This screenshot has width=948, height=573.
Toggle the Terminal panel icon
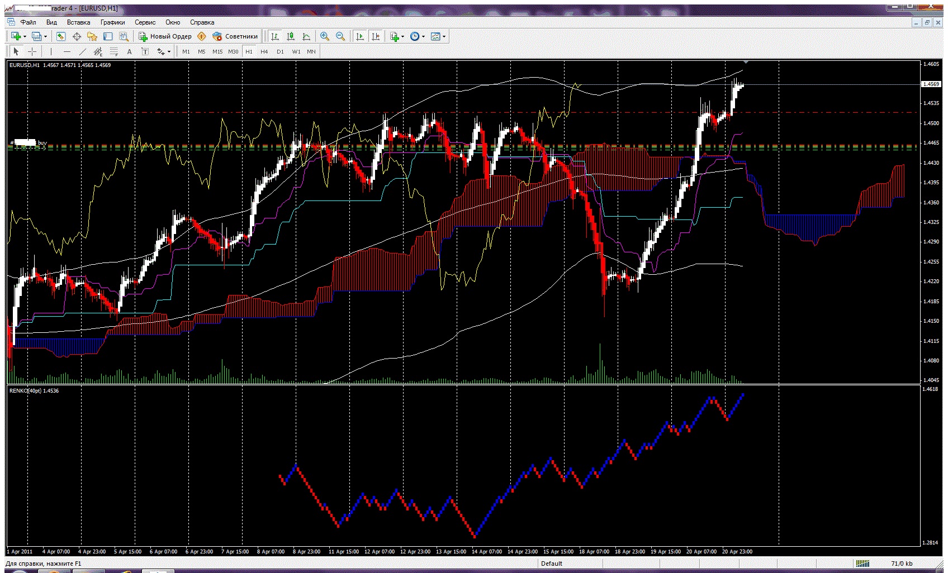pyautogui.click(x=108, y=36)
